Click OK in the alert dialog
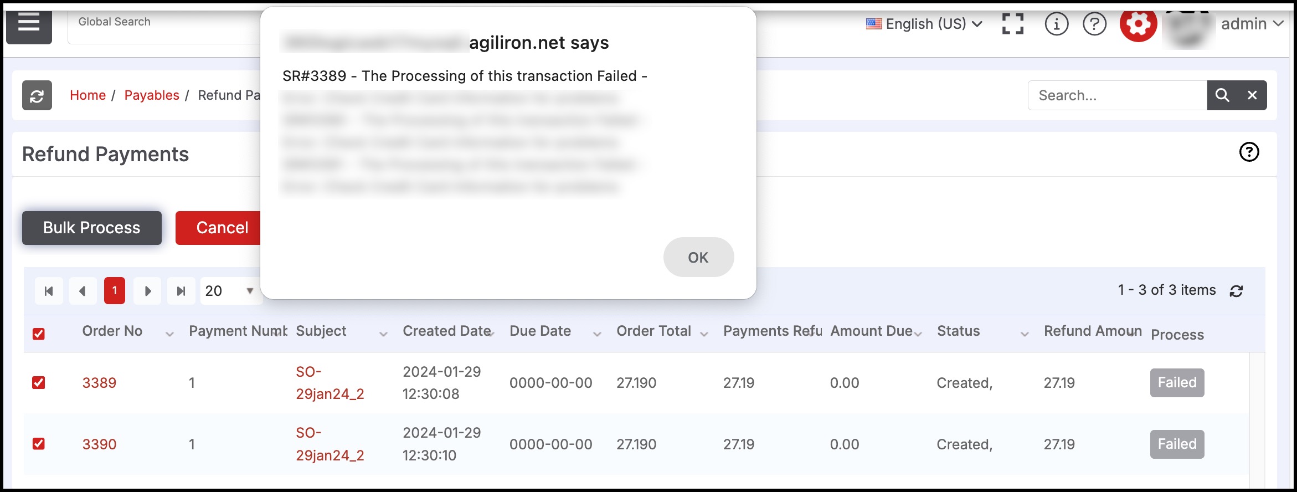Screen dimensions: 1297x492 pyautogui.click(x=698, y=257)
